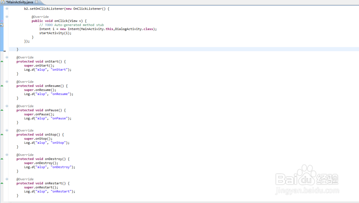Viewport: 359px width, 203px height.
Task: Collapse the onResume method fold marker
Action: 7,82
